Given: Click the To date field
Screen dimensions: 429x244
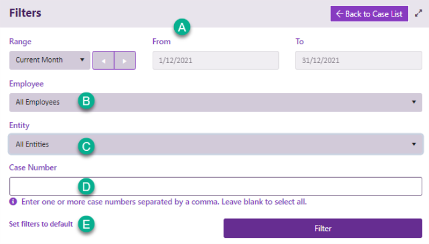Looking at the screenshot, I should click(x=359, y=60).
